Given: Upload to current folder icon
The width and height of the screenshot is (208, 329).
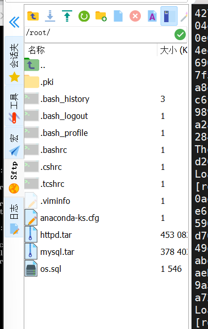Looking at the screenshot, I should 67,16.
